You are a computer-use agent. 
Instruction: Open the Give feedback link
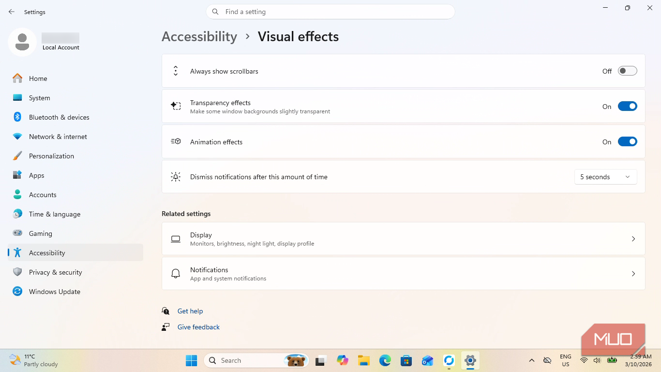tap(198, 327)
